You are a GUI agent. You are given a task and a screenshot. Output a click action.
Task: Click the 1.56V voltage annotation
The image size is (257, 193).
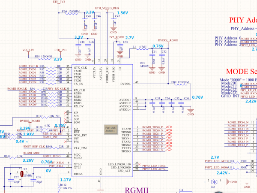pos(123,13)
